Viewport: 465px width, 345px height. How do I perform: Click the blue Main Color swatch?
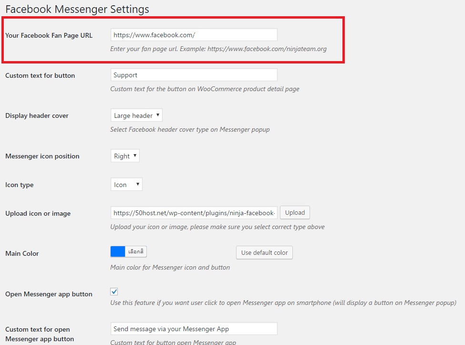118,251
